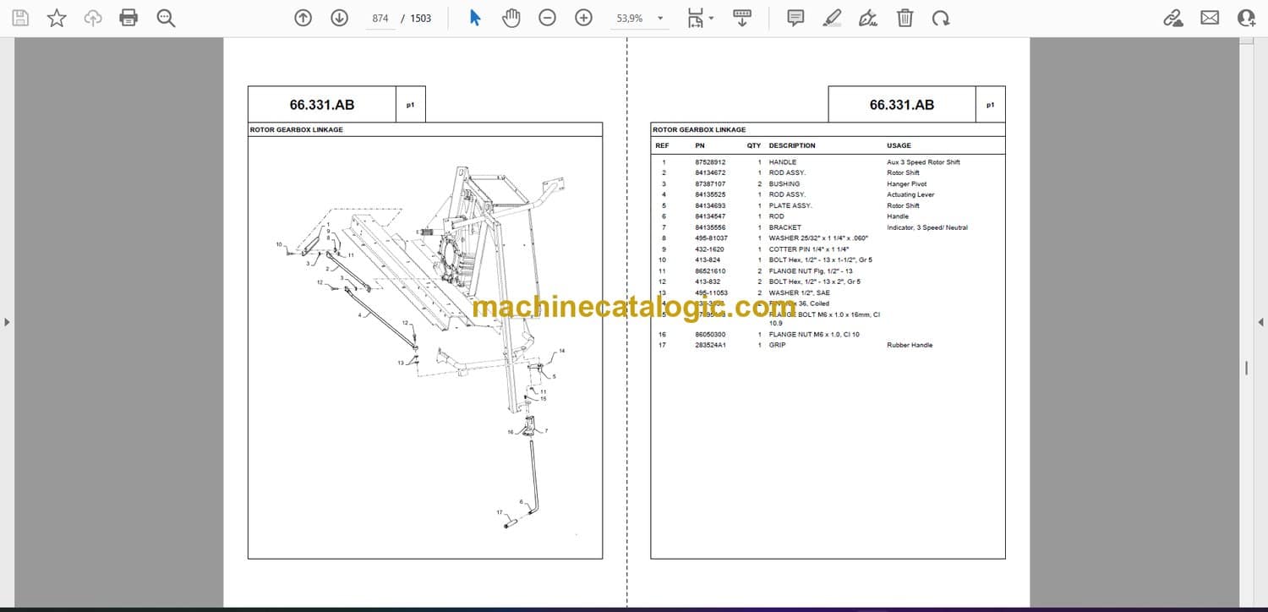Select part number 87528912
The image size is (1268, 612).
[710, 162]
